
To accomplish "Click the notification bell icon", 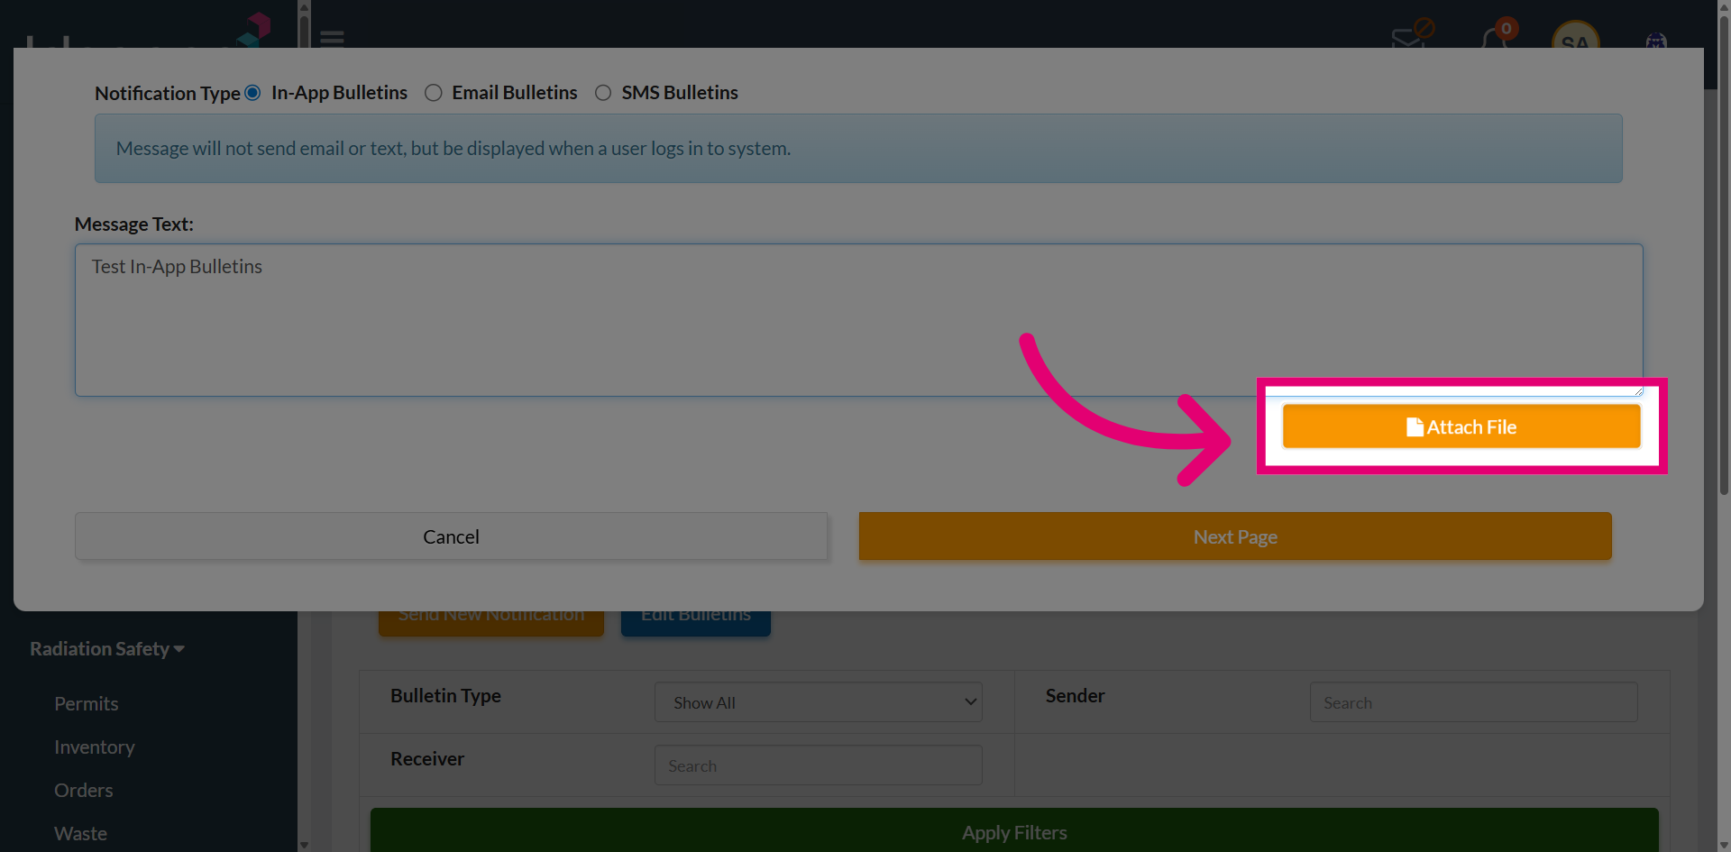I will coord(1495,38).
